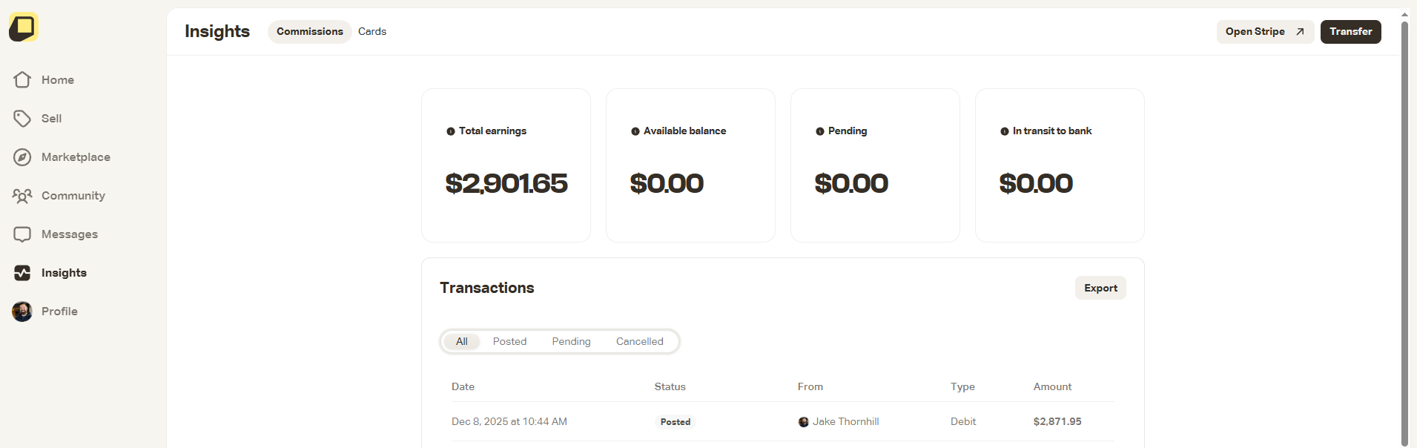Click the app logo at top left

tap(23, 27)
